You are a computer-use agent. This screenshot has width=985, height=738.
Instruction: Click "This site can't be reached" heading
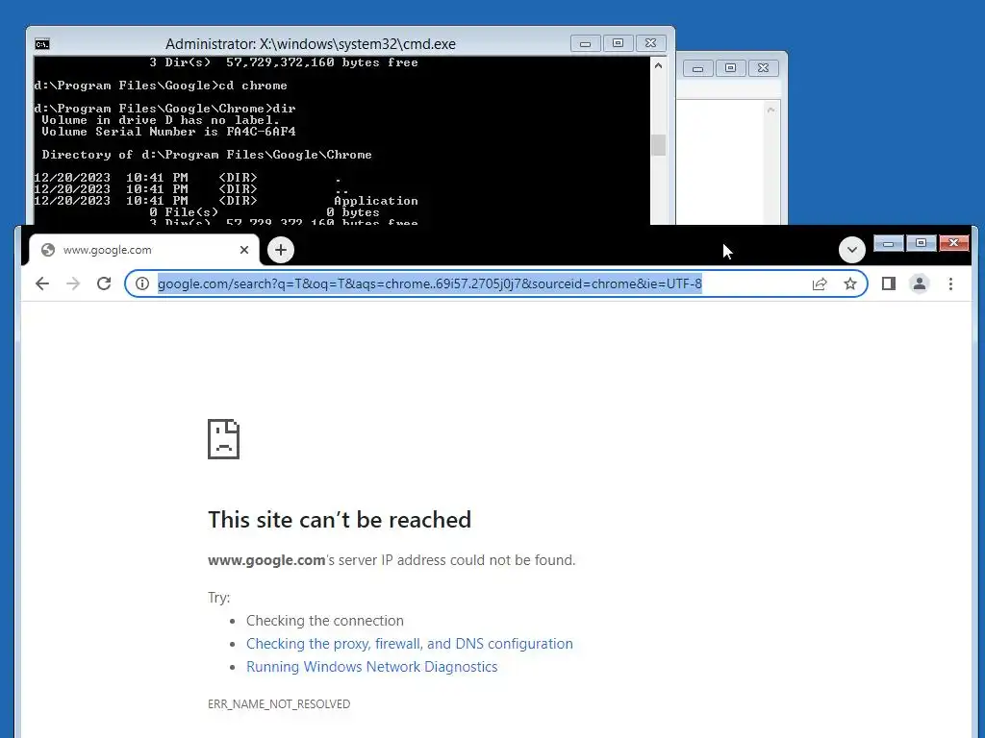[x=340, y=520]
